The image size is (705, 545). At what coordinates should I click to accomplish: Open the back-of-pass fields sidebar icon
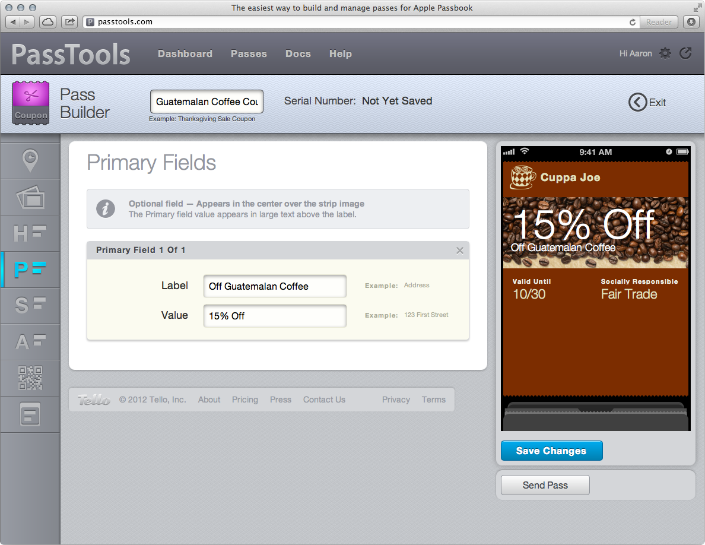(x=30, y=414)
